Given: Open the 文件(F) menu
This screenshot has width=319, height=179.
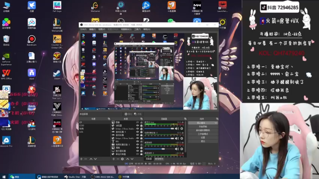Looking at the screenshot, I should (x=83, y=29).
